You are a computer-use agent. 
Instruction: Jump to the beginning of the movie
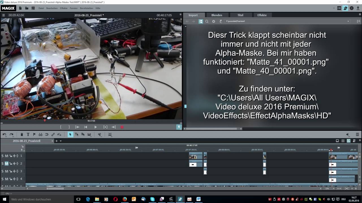(x=86, y=127)
